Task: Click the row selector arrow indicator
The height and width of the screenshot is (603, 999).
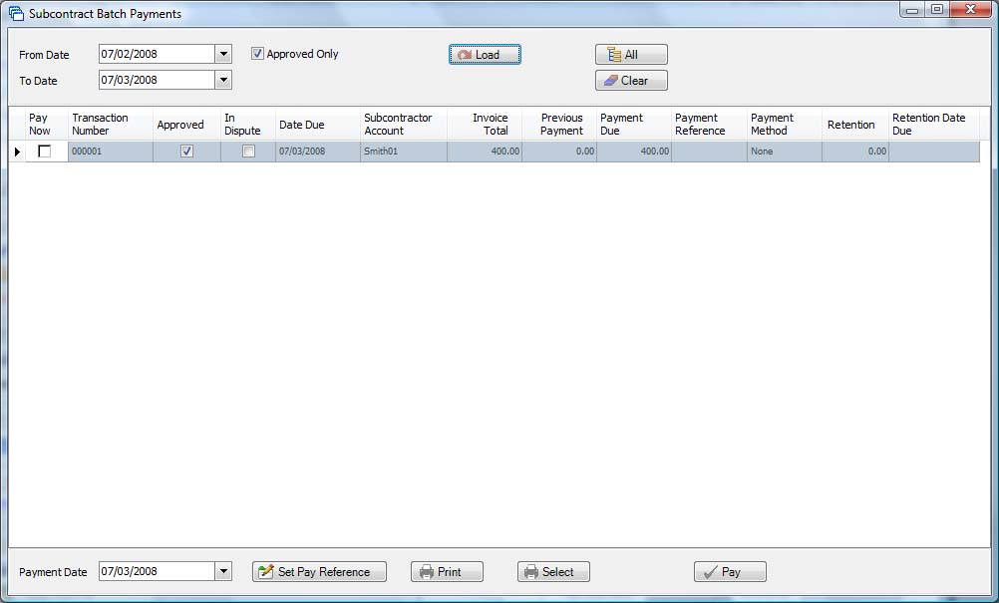Action: coord(17,151)
